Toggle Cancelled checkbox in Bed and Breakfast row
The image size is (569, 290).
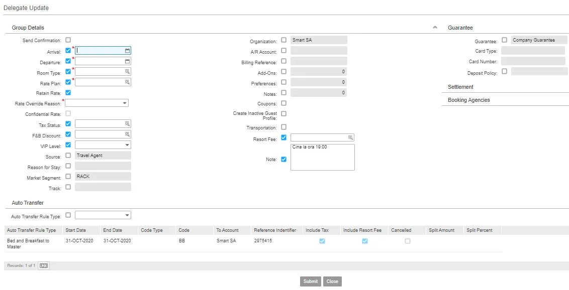point(408,241)
